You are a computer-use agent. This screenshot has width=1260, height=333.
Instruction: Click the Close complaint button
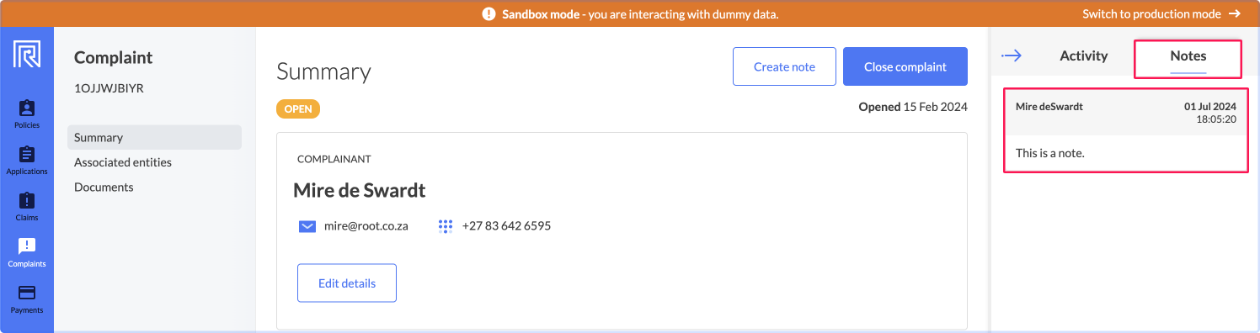[x=905, y=66]
